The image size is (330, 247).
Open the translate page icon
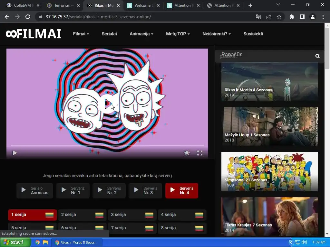pyautogui.click(x=258, y=17)
